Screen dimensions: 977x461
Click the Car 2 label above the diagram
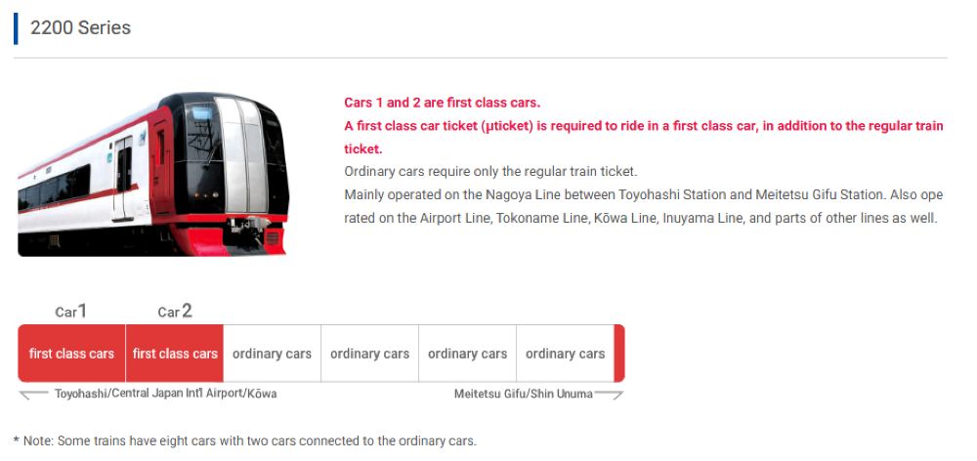[175, 312]
